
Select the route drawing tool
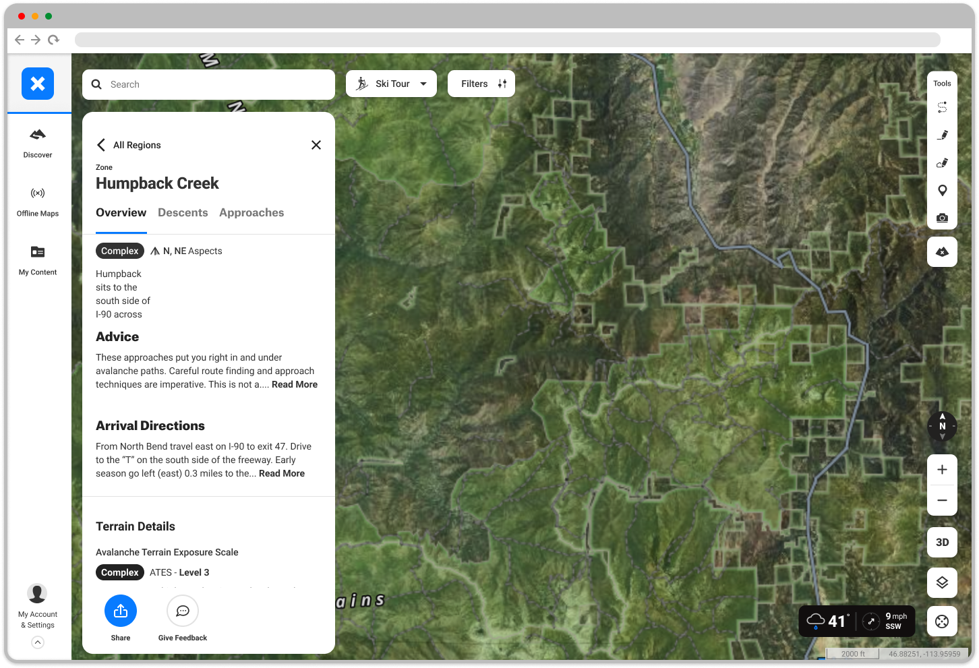943,107
